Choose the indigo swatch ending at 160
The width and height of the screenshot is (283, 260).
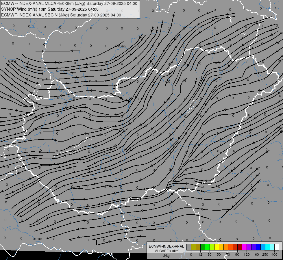point(254,247)
